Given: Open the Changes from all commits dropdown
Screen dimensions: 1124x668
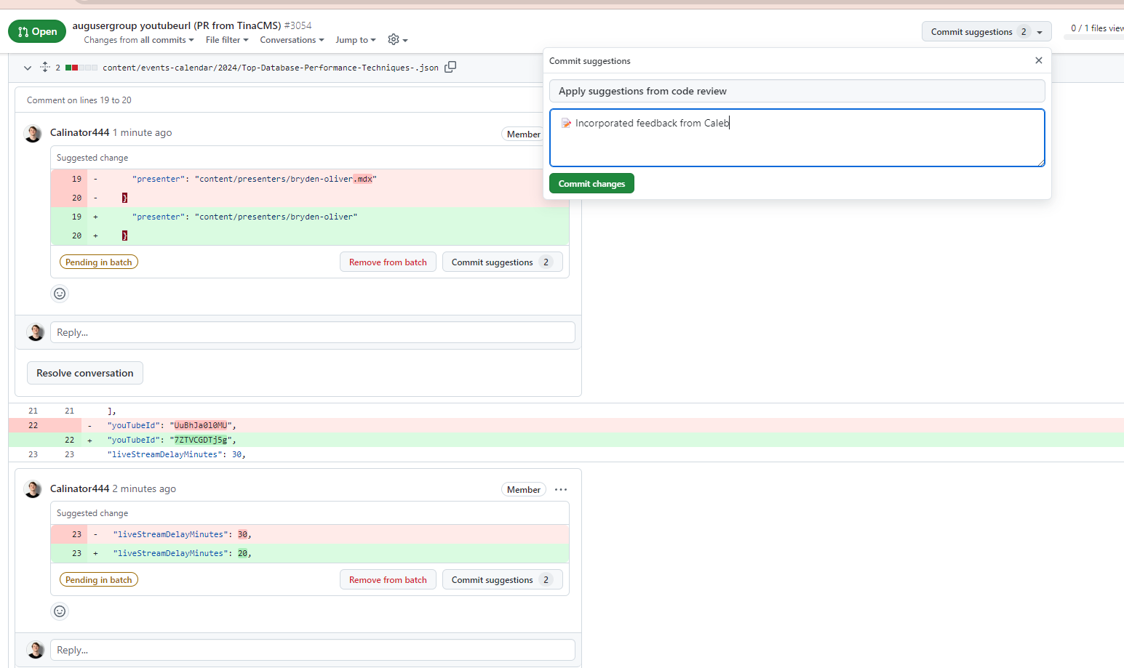Looking at the screenshot, I should tap(138, 40).
